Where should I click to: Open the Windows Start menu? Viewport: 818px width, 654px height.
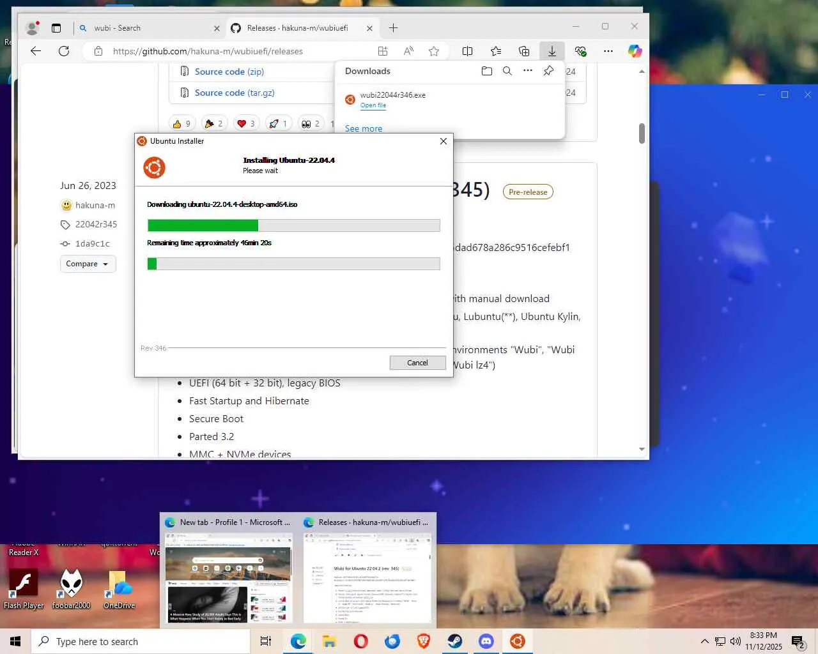[15, 641]
